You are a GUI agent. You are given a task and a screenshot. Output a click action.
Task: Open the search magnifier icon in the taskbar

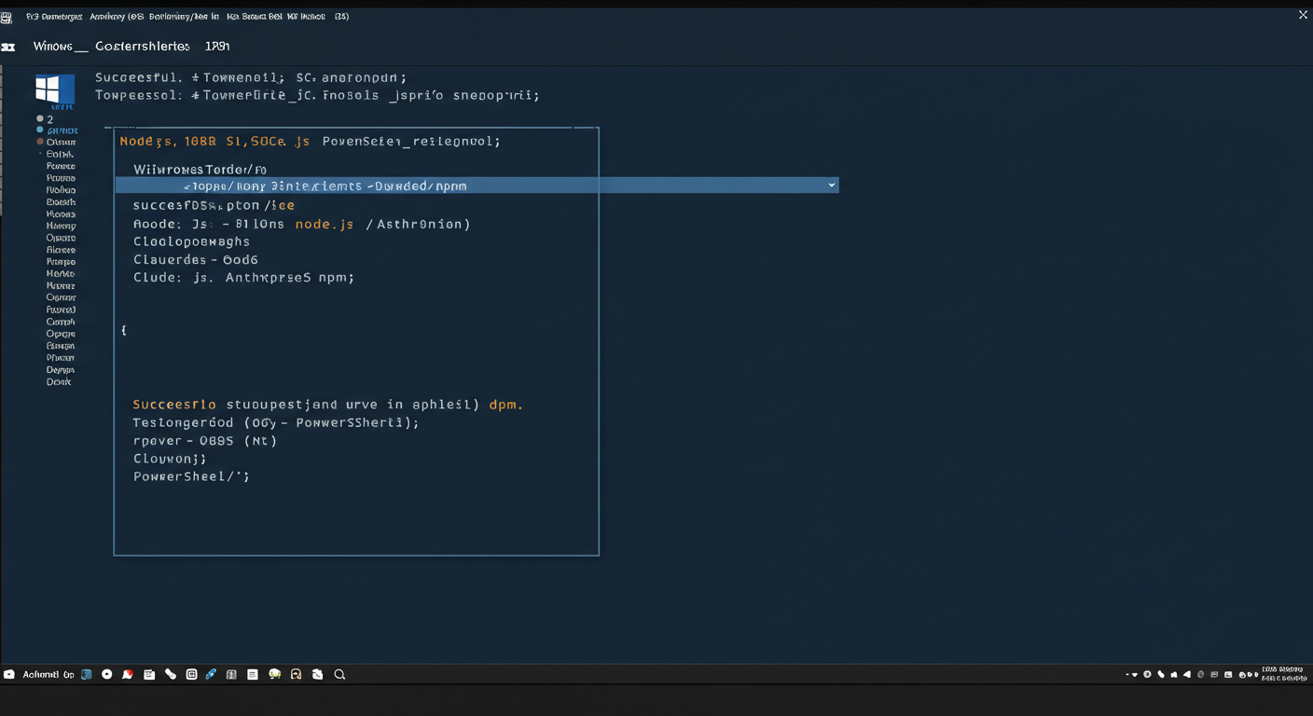[x=339, y=674]
